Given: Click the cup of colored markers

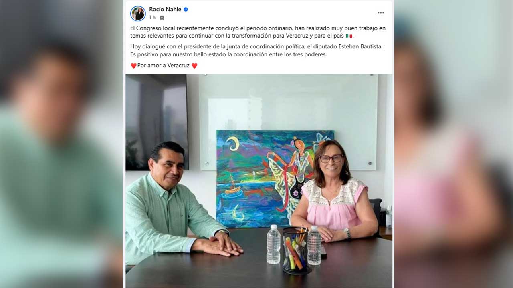Looking at the screenshot, I should [x=296, y=250].
